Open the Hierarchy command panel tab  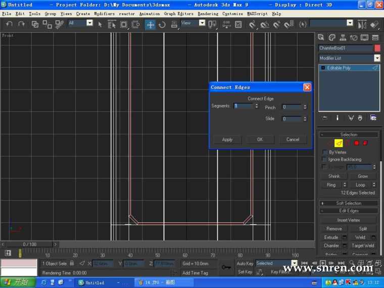tap(343, 37)
